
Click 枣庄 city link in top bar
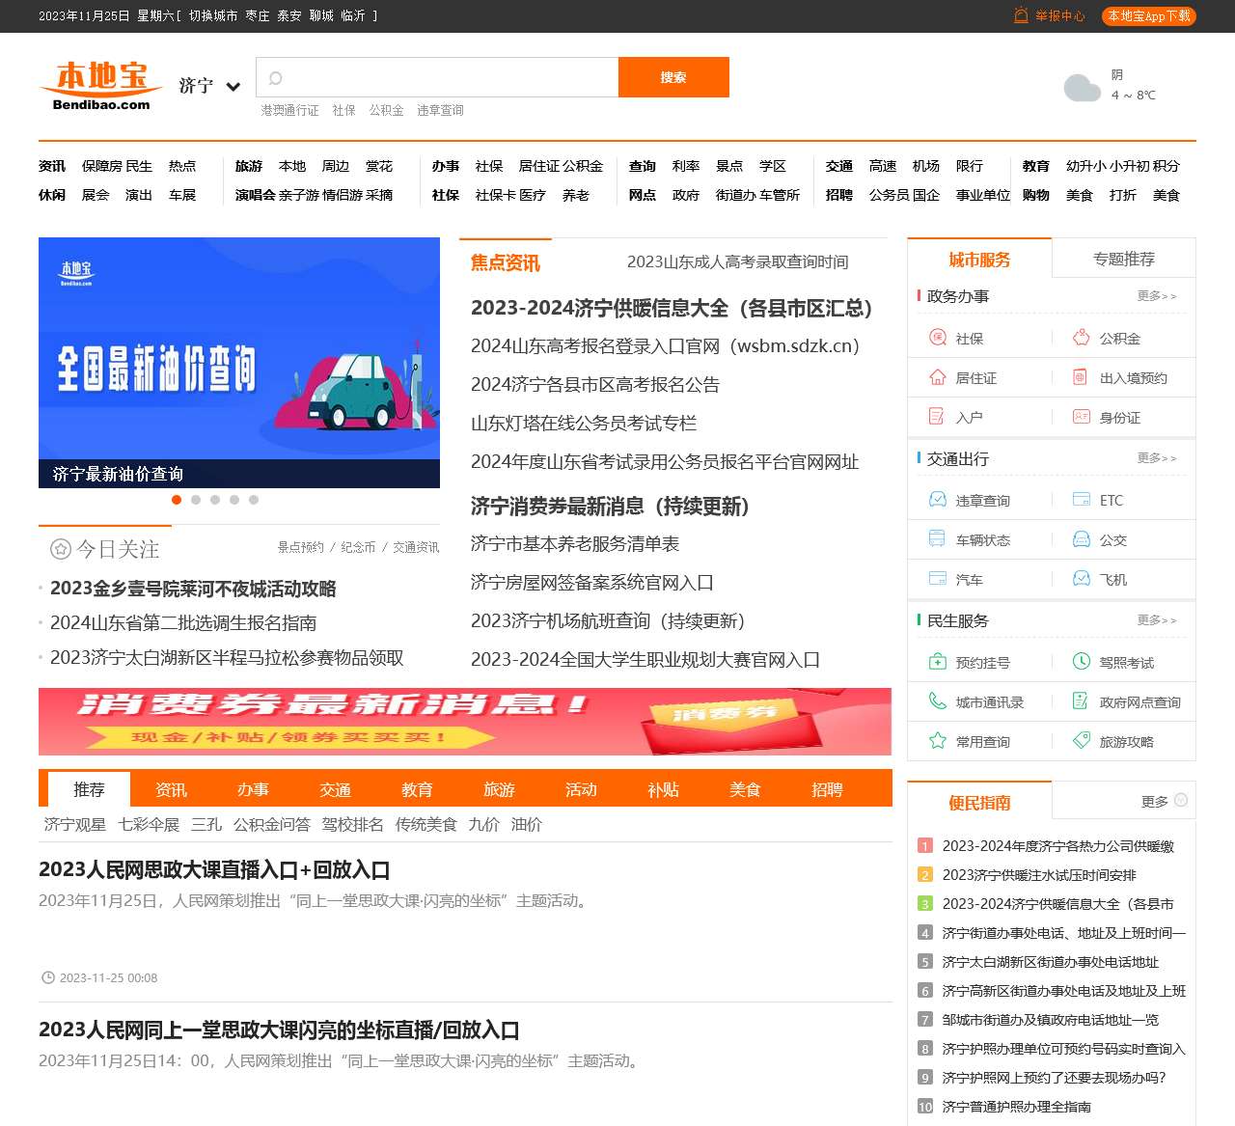pyautogui.click(x=258, y=16)
